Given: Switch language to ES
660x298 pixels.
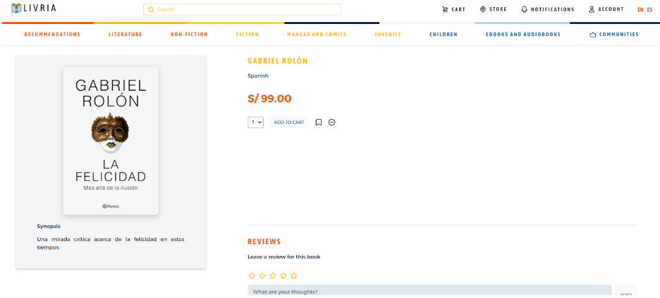Looking at the screenshot, I should click(650, 10).
